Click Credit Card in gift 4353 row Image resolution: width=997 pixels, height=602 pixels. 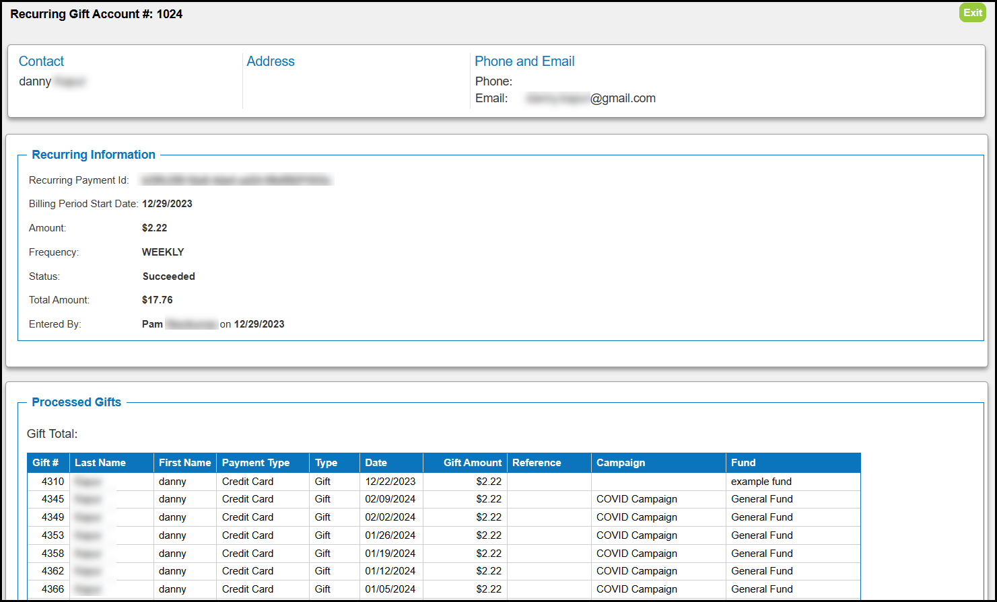(x=248, y=535)
